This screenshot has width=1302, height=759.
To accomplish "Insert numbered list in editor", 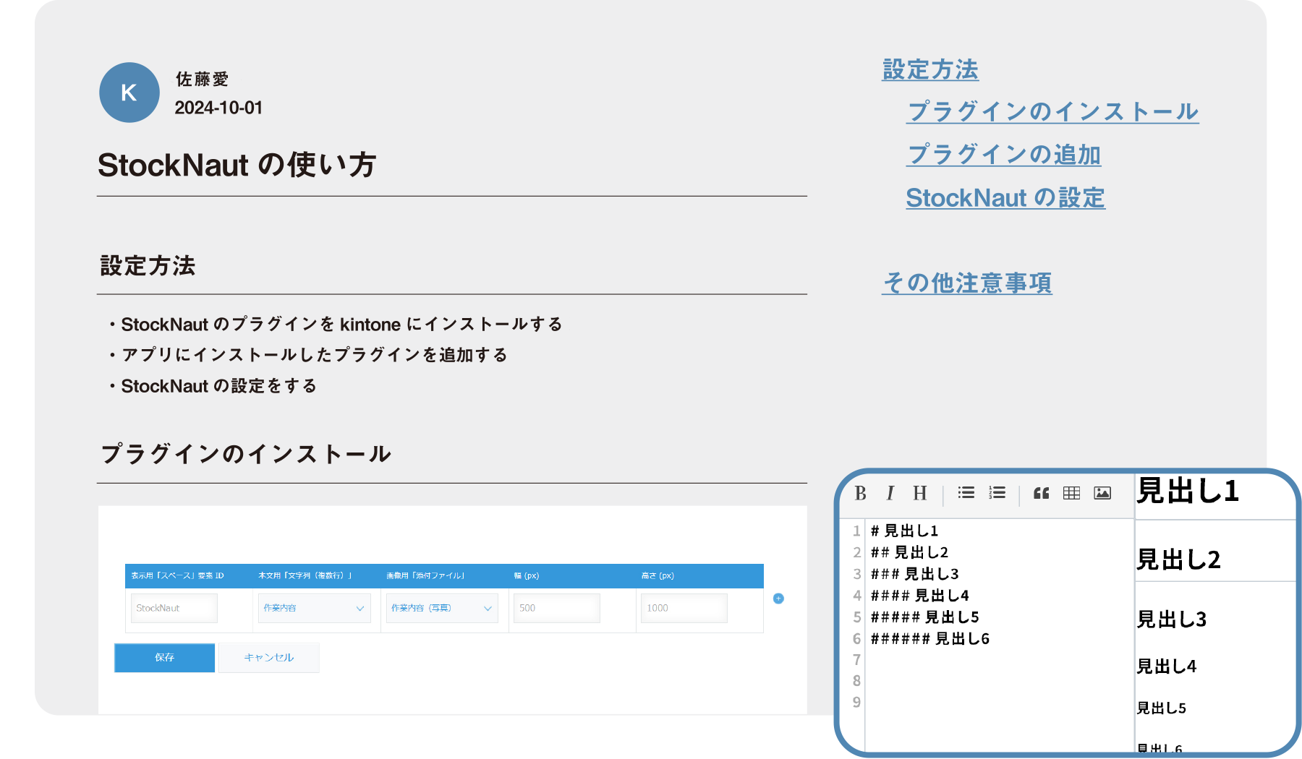I will point(997,492).
